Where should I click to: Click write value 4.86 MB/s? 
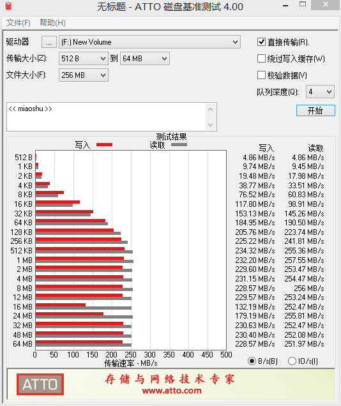[259, 158]
